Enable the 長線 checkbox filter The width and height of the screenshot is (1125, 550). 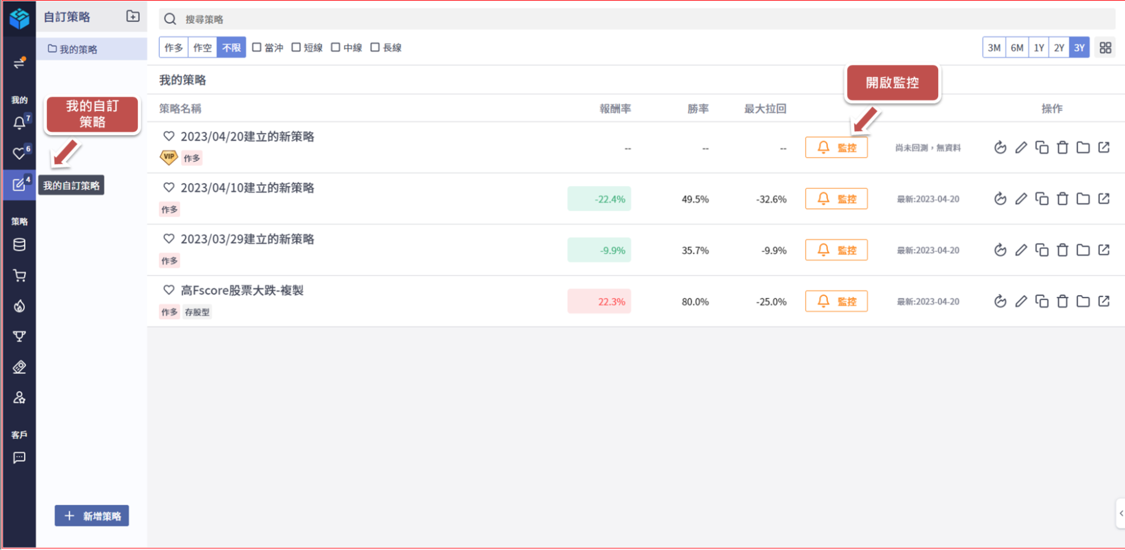coord(375,47)
